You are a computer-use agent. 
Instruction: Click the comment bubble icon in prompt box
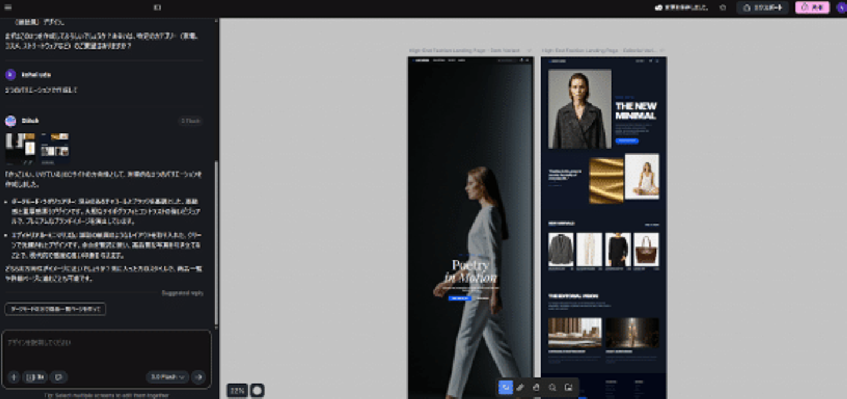click(x=58, y=377)
